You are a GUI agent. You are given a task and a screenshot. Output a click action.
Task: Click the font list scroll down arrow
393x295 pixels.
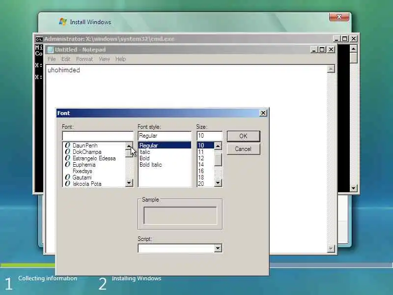coord(129,183)
